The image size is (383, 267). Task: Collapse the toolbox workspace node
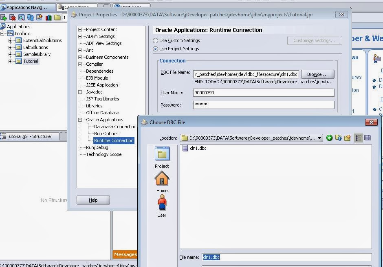(2, 33)
